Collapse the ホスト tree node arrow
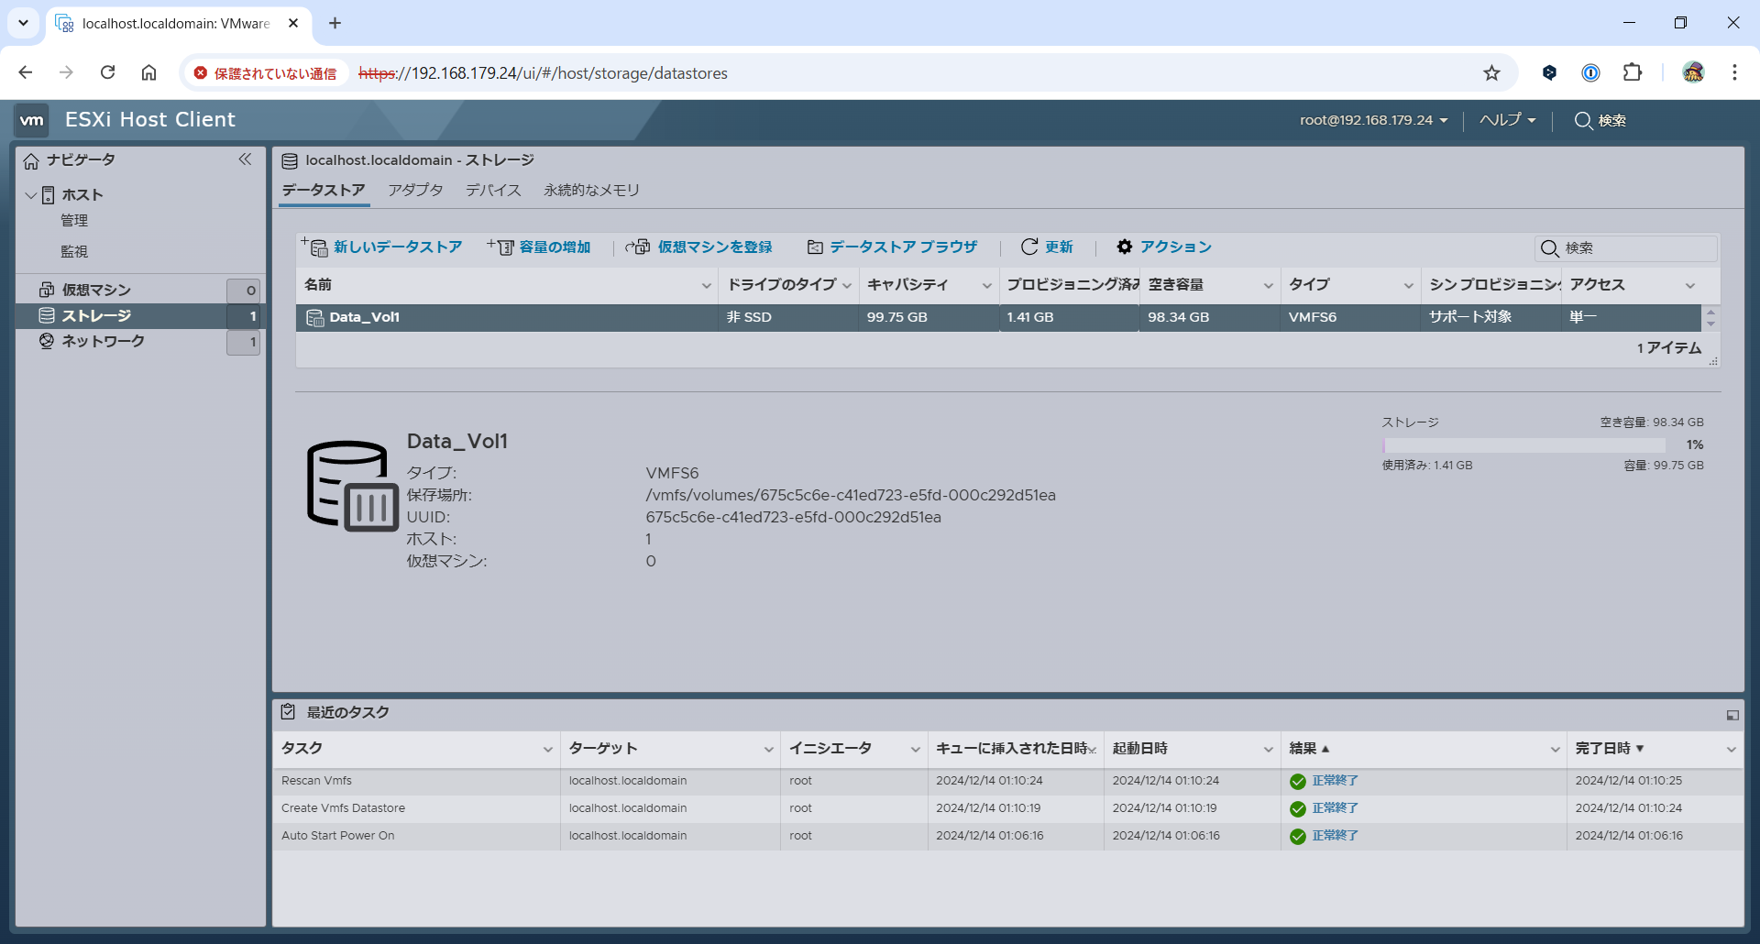Viewport: 1760px width, 944px height. pos(30,195)
